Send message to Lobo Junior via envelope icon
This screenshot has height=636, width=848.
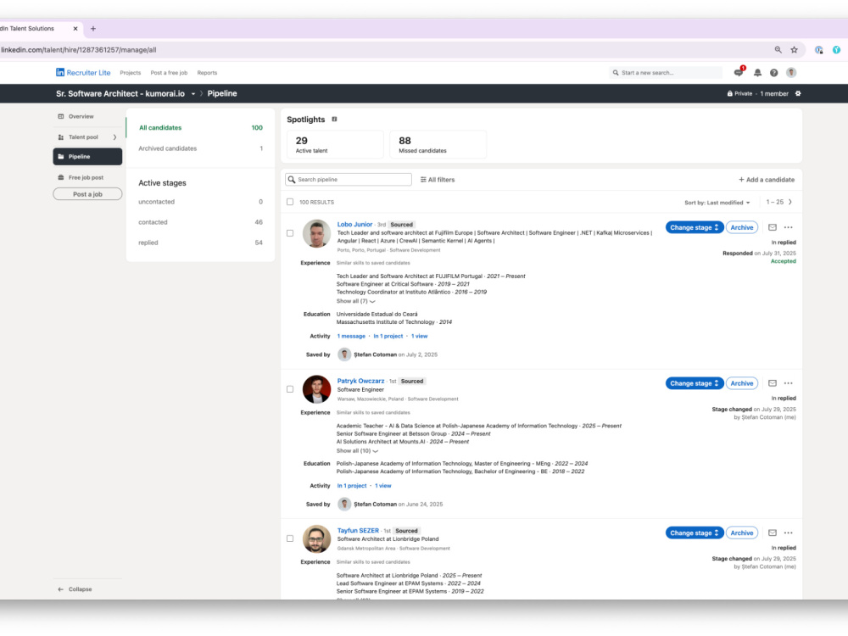(x=773, y=227)
